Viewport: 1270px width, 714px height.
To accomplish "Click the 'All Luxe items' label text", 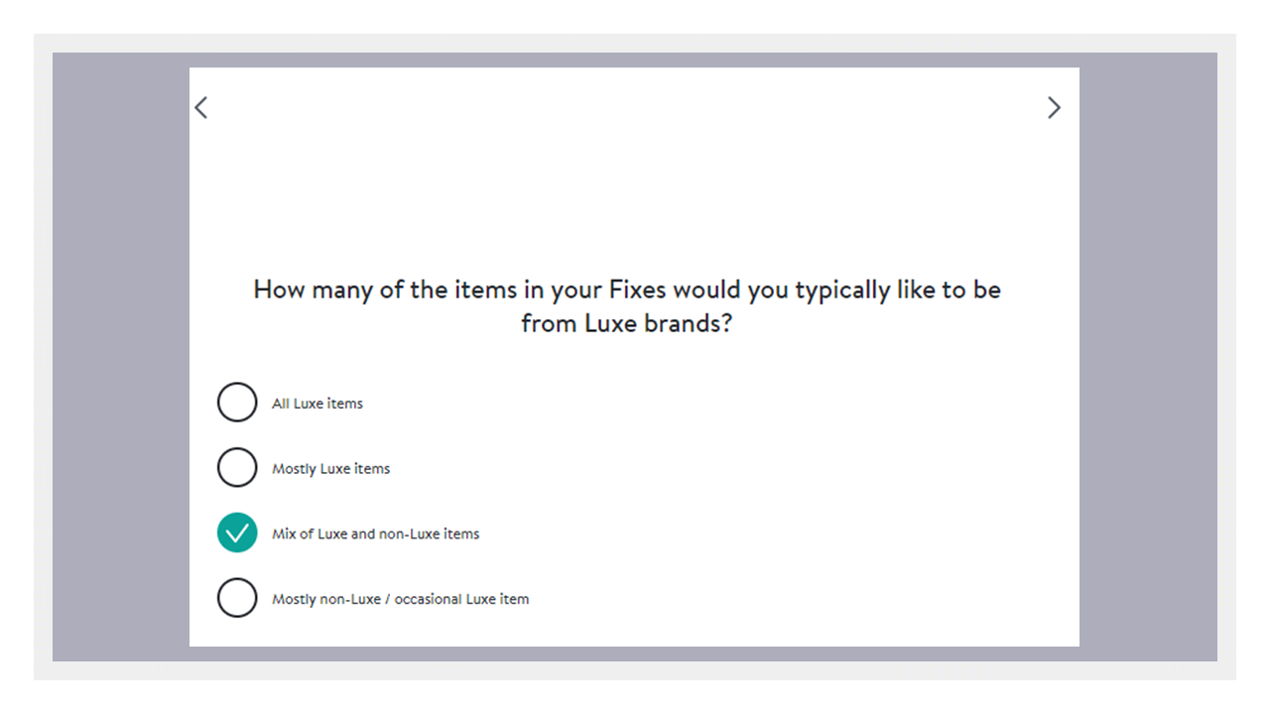I will [317, 404].
